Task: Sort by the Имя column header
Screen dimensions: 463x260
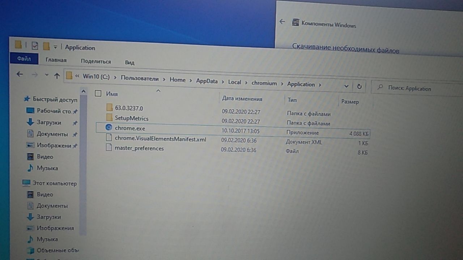Action: point(112,94)
